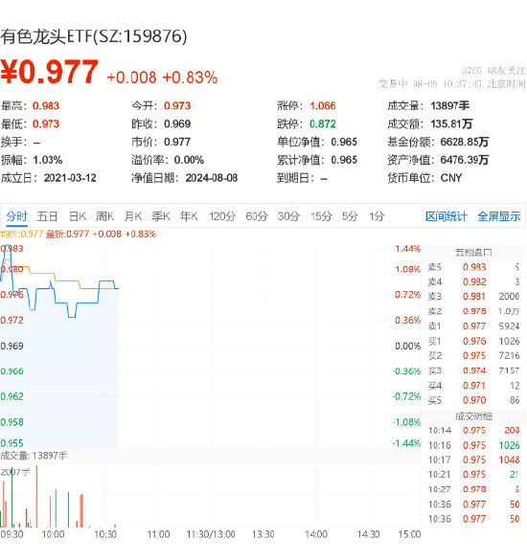
Task: Click the 基金份额 value 6628.85万
Action: pos(465,142)
